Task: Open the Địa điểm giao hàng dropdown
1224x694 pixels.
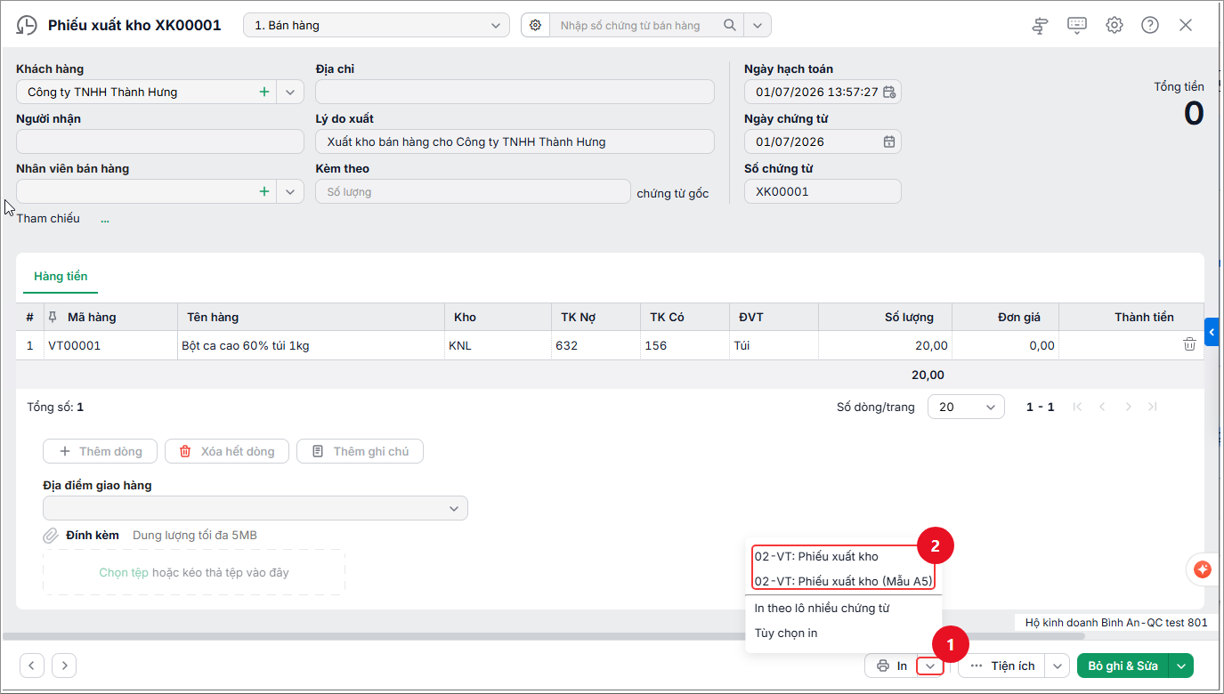Action: point(255,508)
